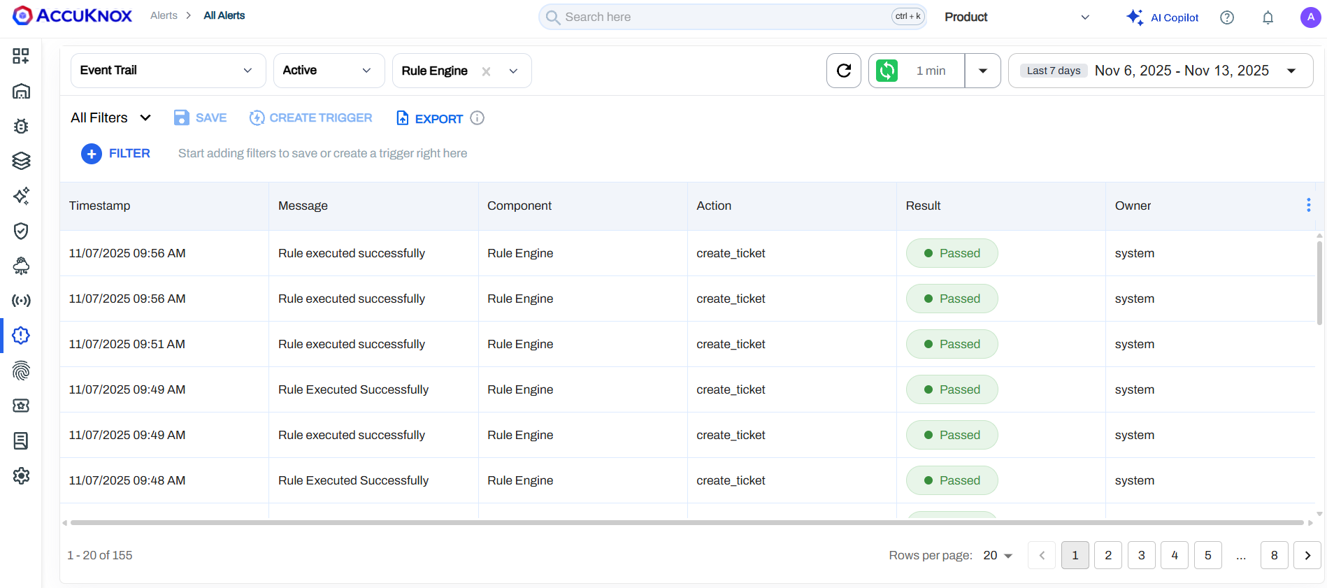This screenshot has height=588, width=1327.
Task: Click the EXPORT button
Action: (x=429, y=119)
